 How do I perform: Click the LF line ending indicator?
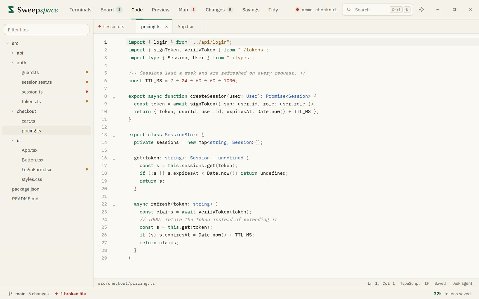pyautogui.click(x=427, y=283)
